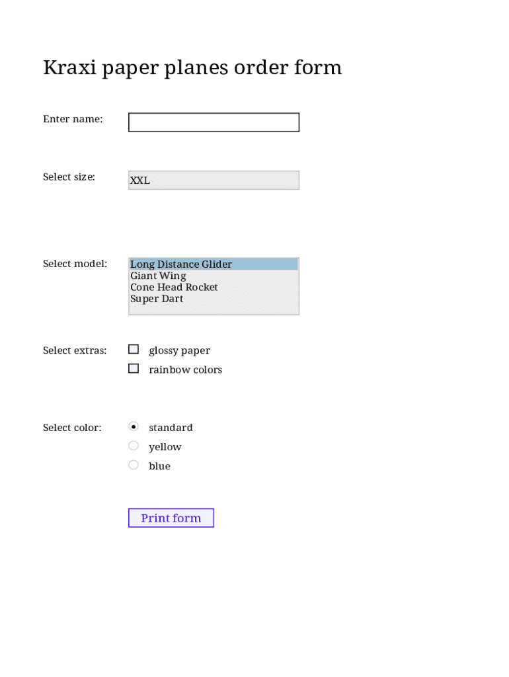Choose Giant Wing from the model list
The image size is (509, 677).
pos(158,276)
